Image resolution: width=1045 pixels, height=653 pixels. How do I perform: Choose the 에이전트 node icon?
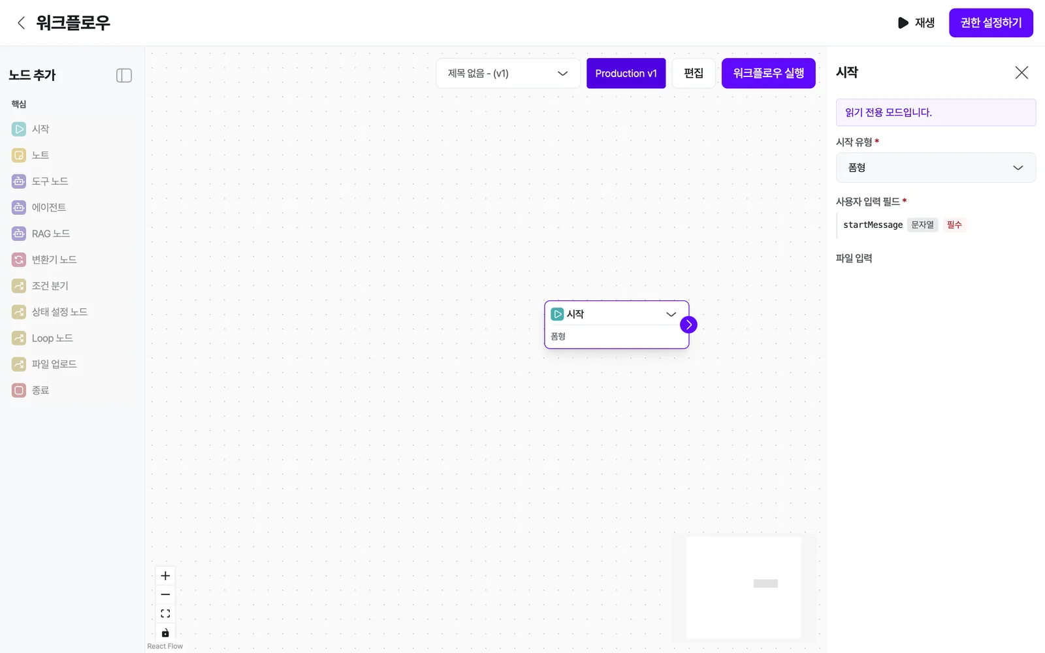19,208
